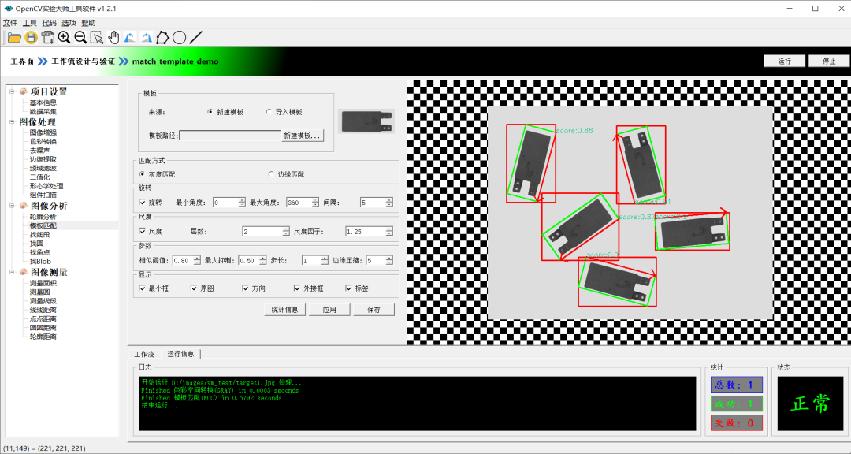
Task: Choose 边缘匹配 matching mode
Action: coord(271,174)
